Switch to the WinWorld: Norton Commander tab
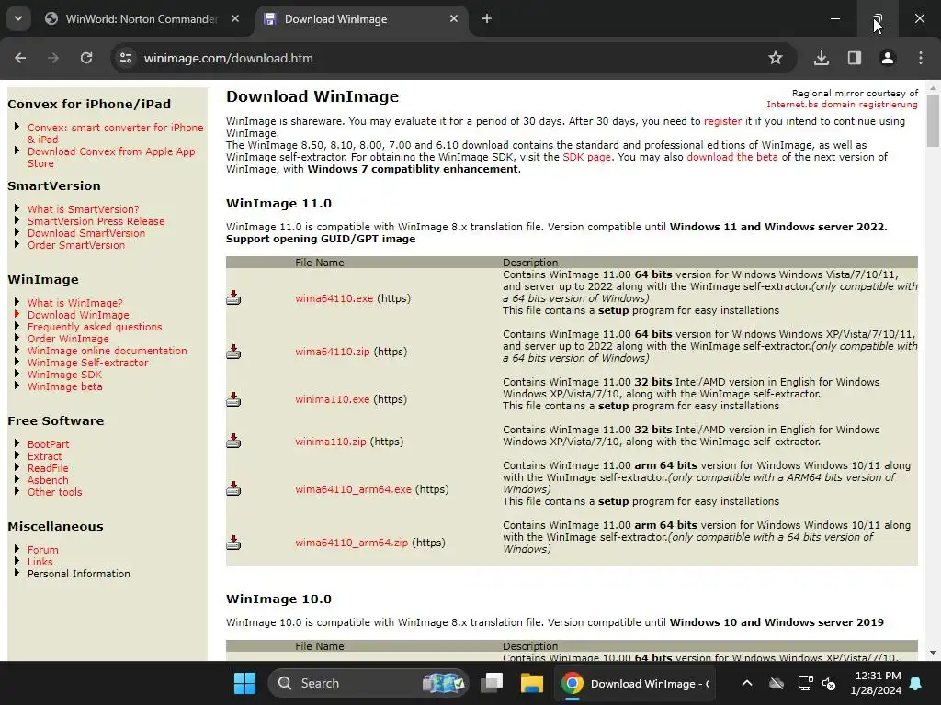 [142, 18]
